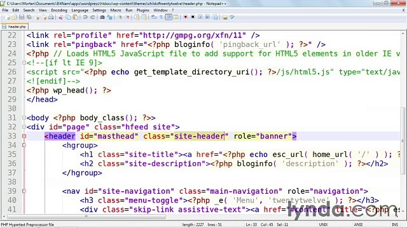Click the vertical scrollbar up arrow
Image resolution: width=407 pixels, height=228 pixels.
coord(403,33)
